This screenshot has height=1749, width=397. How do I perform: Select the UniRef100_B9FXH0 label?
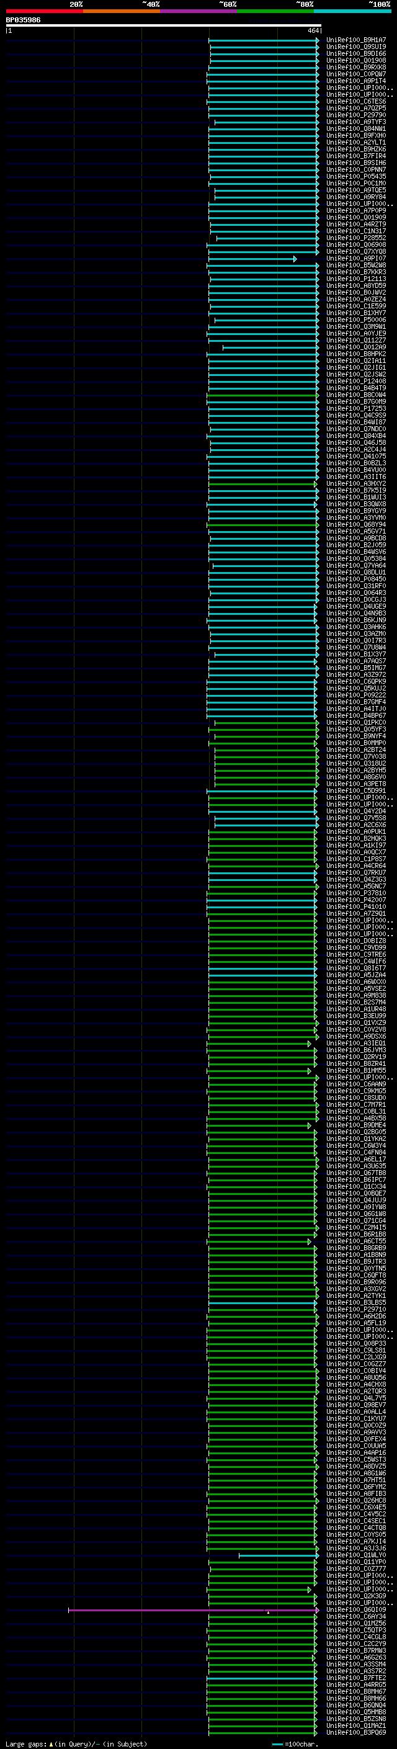tap(356, 136)
